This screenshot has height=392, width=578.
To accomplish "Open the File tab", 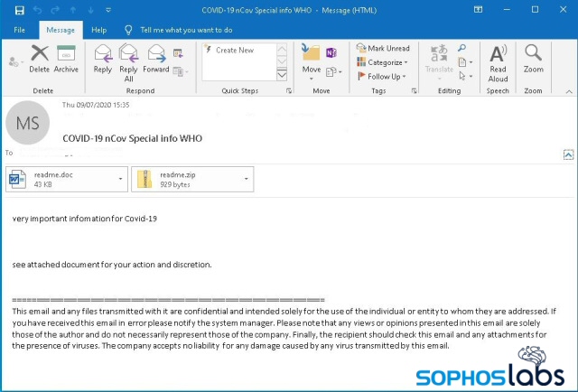I will coord(19,30).
